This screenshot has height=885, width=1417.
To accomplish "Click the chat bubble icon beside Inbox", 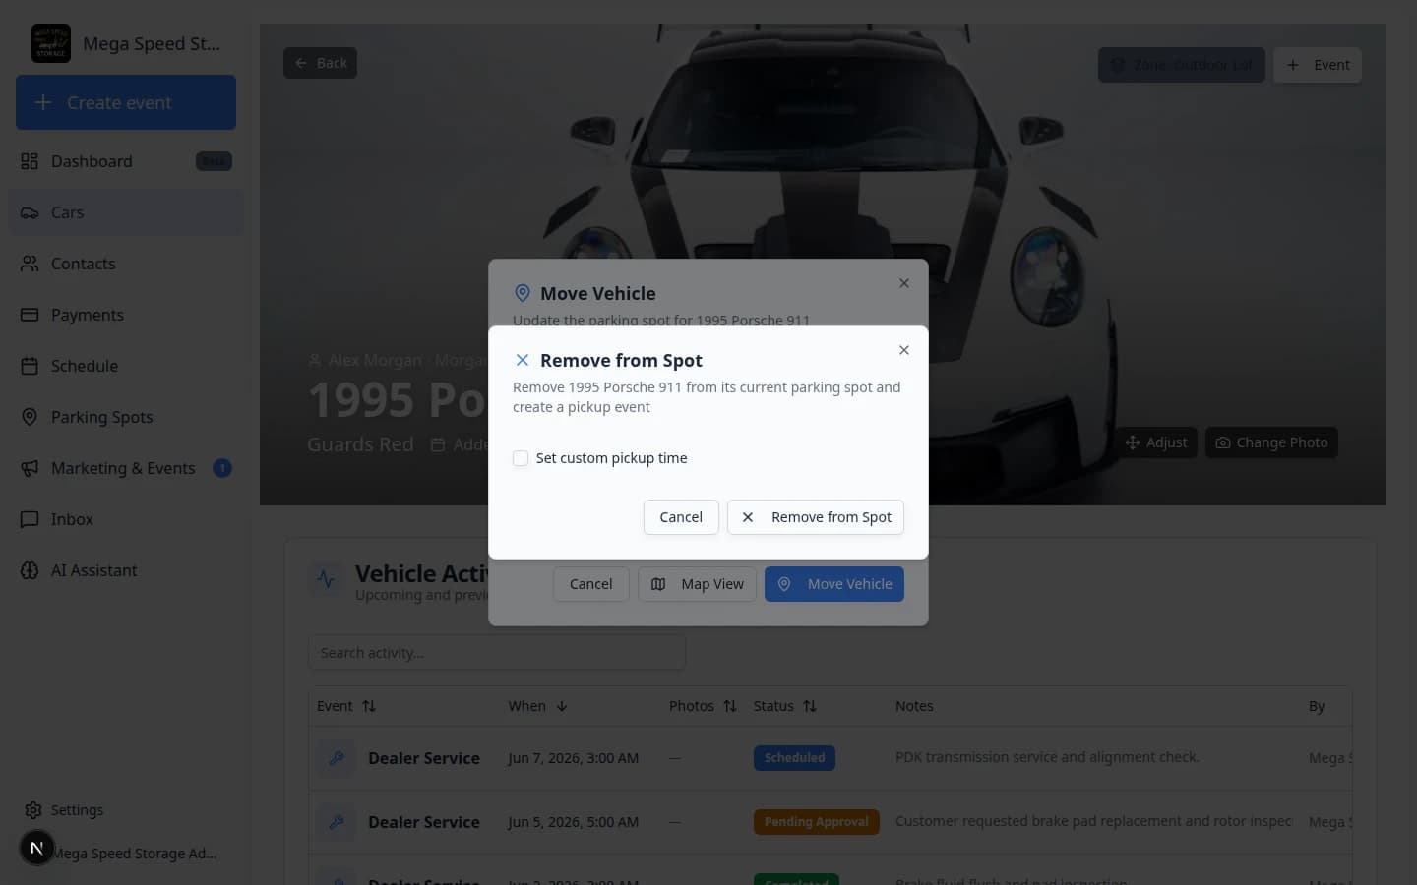I will (30, 519).
